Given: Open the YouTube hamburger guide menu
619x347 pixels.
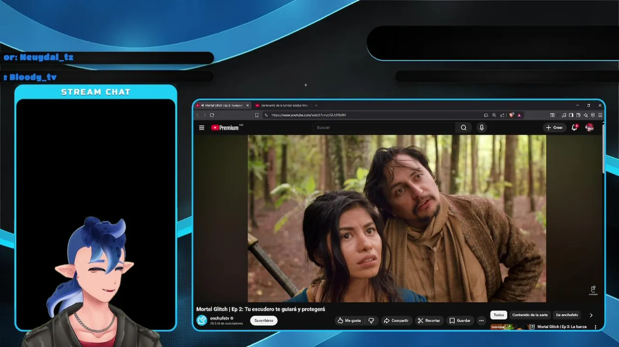Looking at the screenshot, I should coord(202,128).
